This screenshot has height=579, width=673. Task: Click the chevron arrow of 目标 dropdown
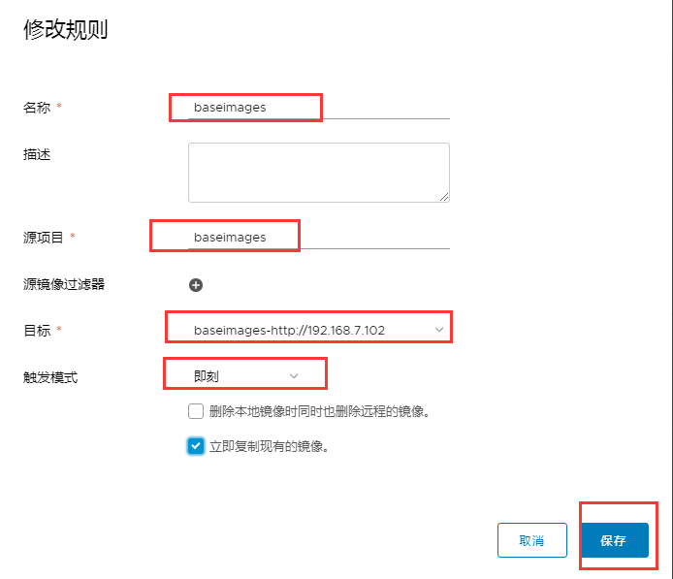439,331
